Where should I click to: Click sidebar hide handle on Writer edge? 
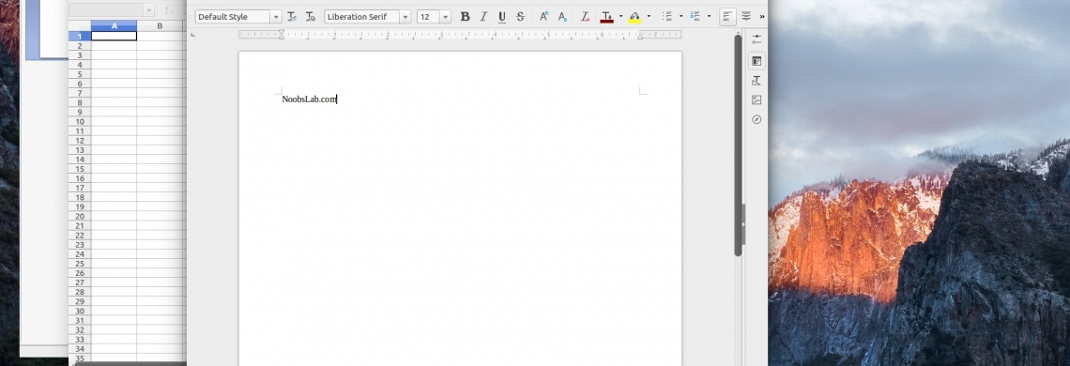(x=743, y=224)
